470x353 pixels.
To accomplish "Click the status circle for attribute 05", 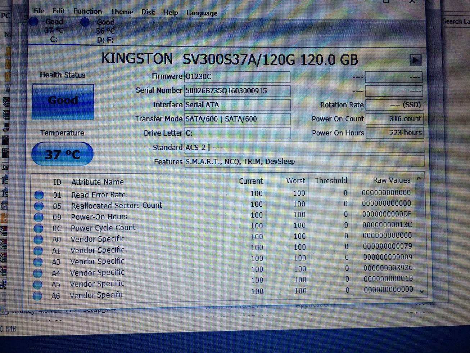I will pyautogui.click(x=39, y=206).
